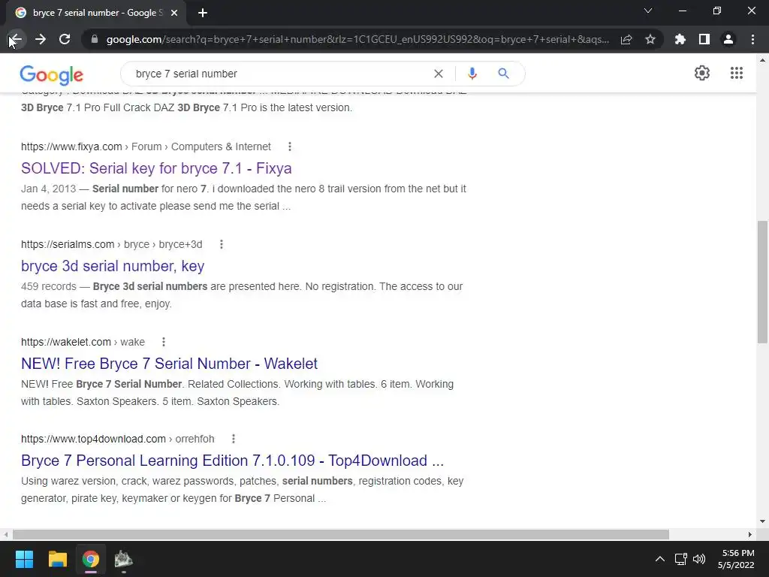Show hidden system tray icons
Viewport: 769px width, 577px height.
click(660, 559)
